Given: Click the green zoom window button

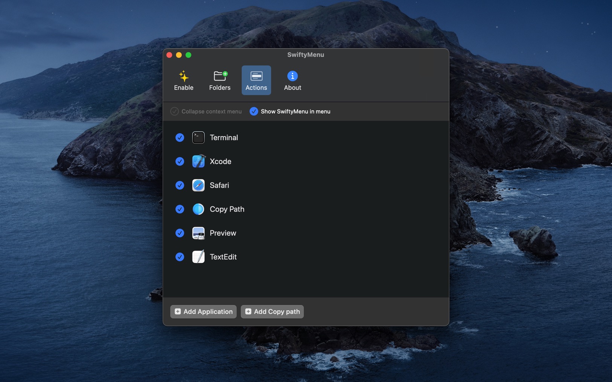Looking at the screenshot, I should [189, 55].
